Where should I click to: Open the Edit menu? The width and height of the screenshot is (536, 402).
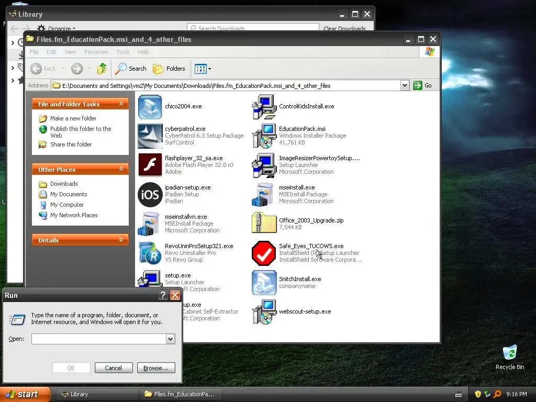pos(51,52)
